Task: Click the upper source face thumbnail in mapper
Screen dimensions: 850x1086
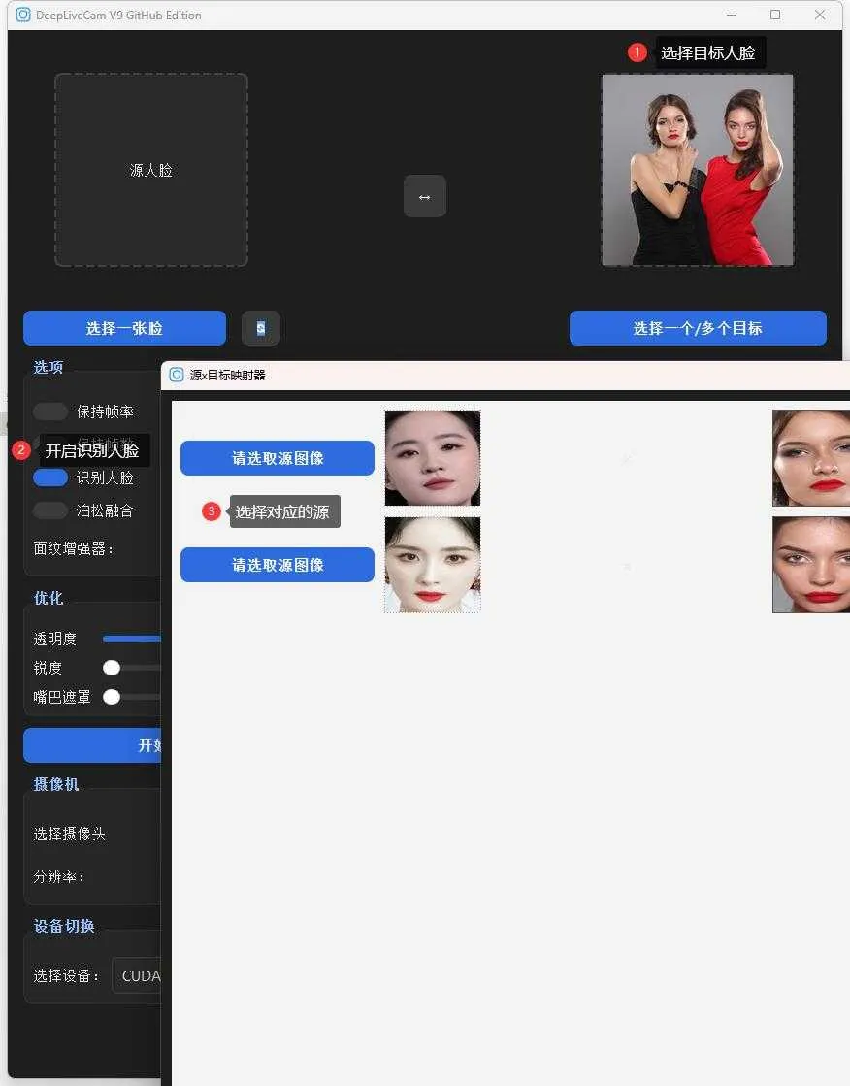Action: click(x=432, y=458)
